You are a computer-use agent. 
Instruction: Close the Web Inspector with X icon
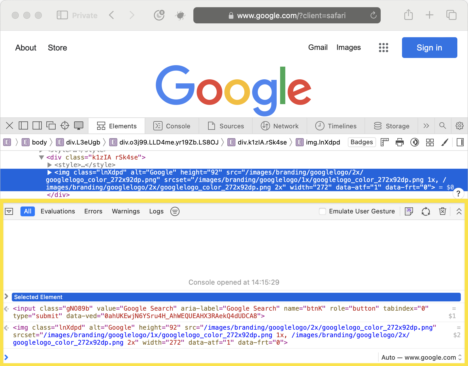pyautogui.click(x=10, y=126)
